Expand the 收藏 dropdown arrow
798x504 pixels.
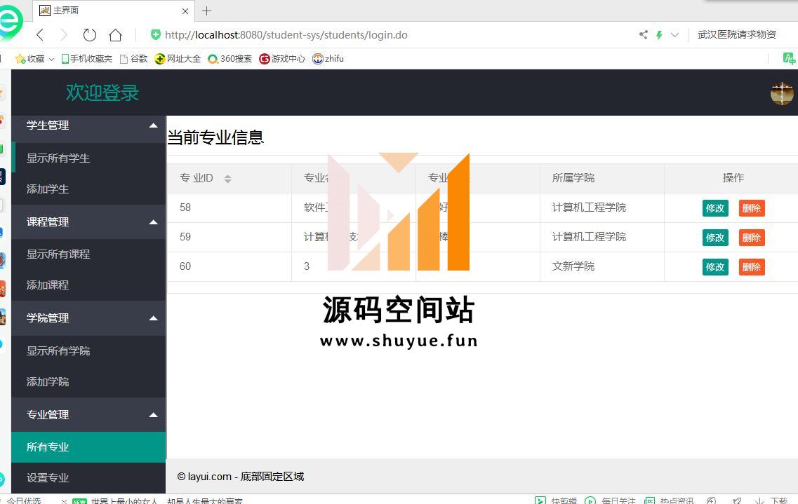coord(51,59)
